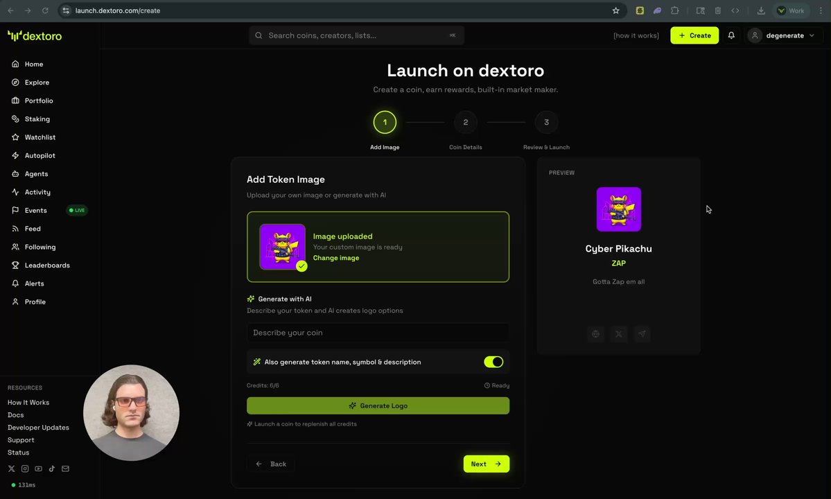Open dextoro X (Twitter) footer icon
The width and height of the screenshot is (831, 499).
11,469
